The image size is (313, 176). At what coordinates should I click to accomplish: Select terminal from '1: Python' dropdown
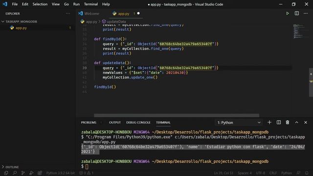coord(239,123)
